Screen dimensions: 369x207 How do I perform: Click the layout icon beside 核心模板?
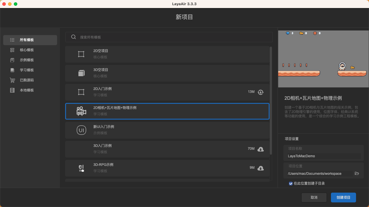[x=12, y=50]
